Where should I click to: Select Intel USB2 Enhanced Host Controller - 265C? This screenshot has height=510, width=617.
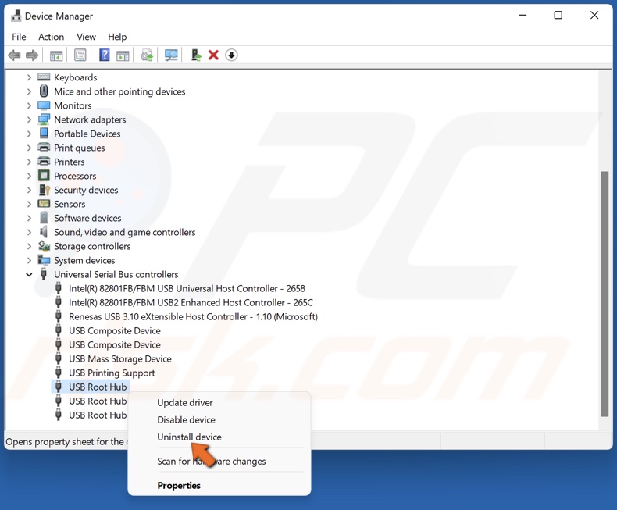point(191,302)
